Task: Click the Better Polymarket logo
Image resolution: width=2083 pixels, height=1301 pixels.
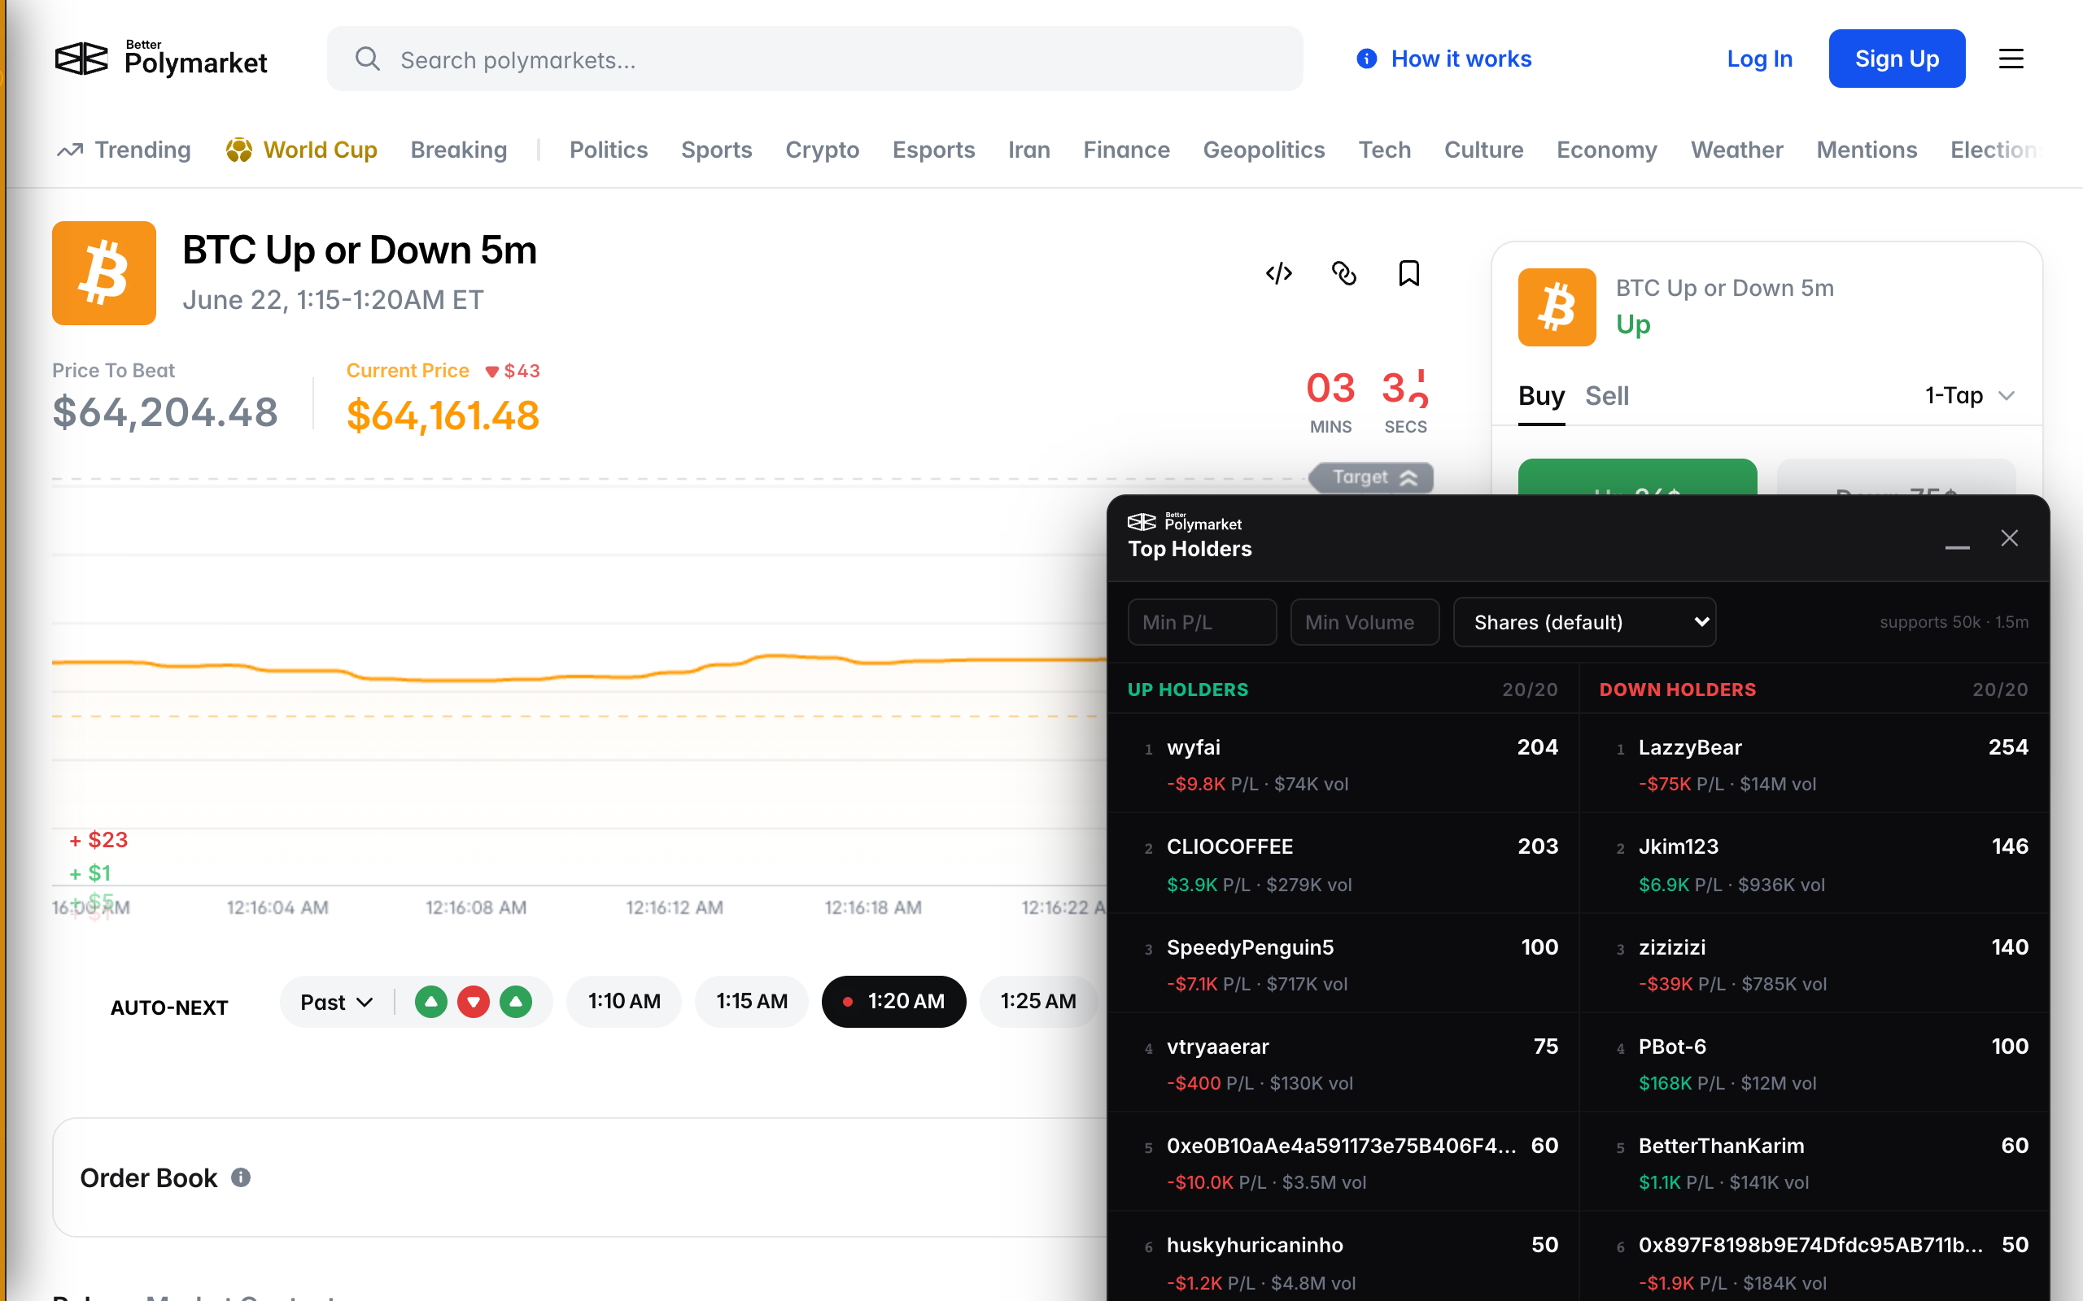Action: point(161,59)
